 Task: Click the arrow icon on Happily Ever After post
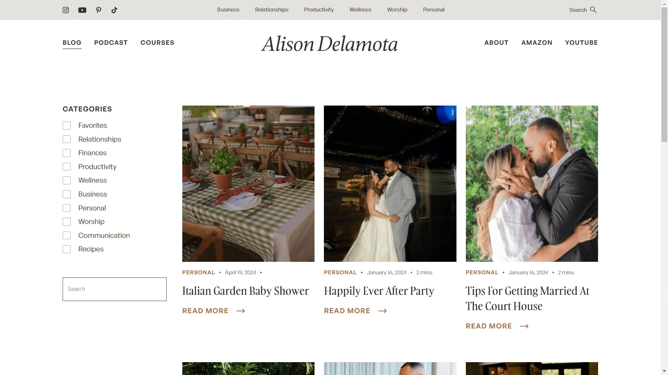pyautogui.click(x=382, y=311)
